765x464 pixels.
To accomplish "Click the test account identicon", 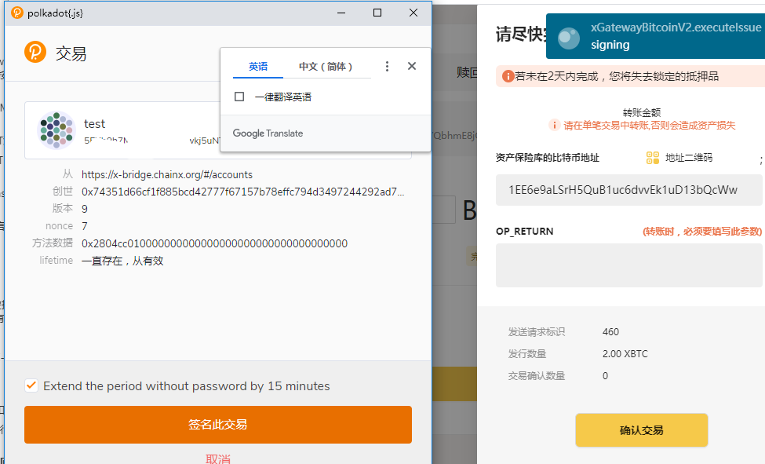I will (56, 130).
